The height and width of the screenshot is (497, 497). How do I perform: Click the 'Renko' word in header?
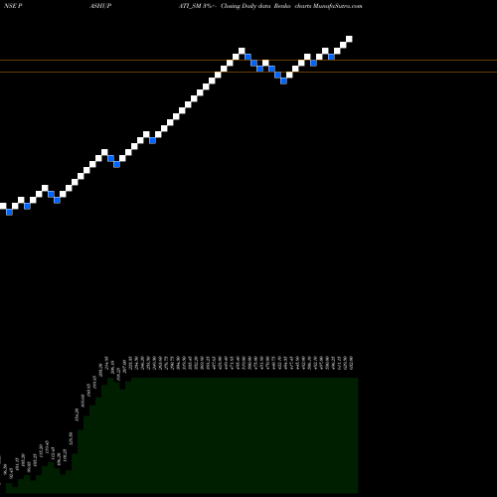point(282,6)
